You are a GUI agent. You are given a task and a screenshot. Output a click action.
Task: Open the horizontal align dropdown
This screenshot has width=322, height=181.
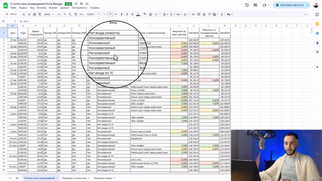click(165, 14)
